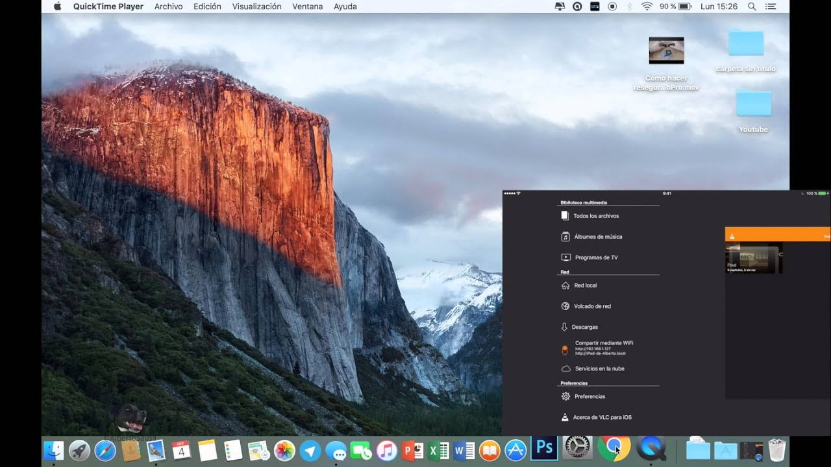Open Spotlight search in menu bar
The image size is (831, 467).
[x=752, y=6]
